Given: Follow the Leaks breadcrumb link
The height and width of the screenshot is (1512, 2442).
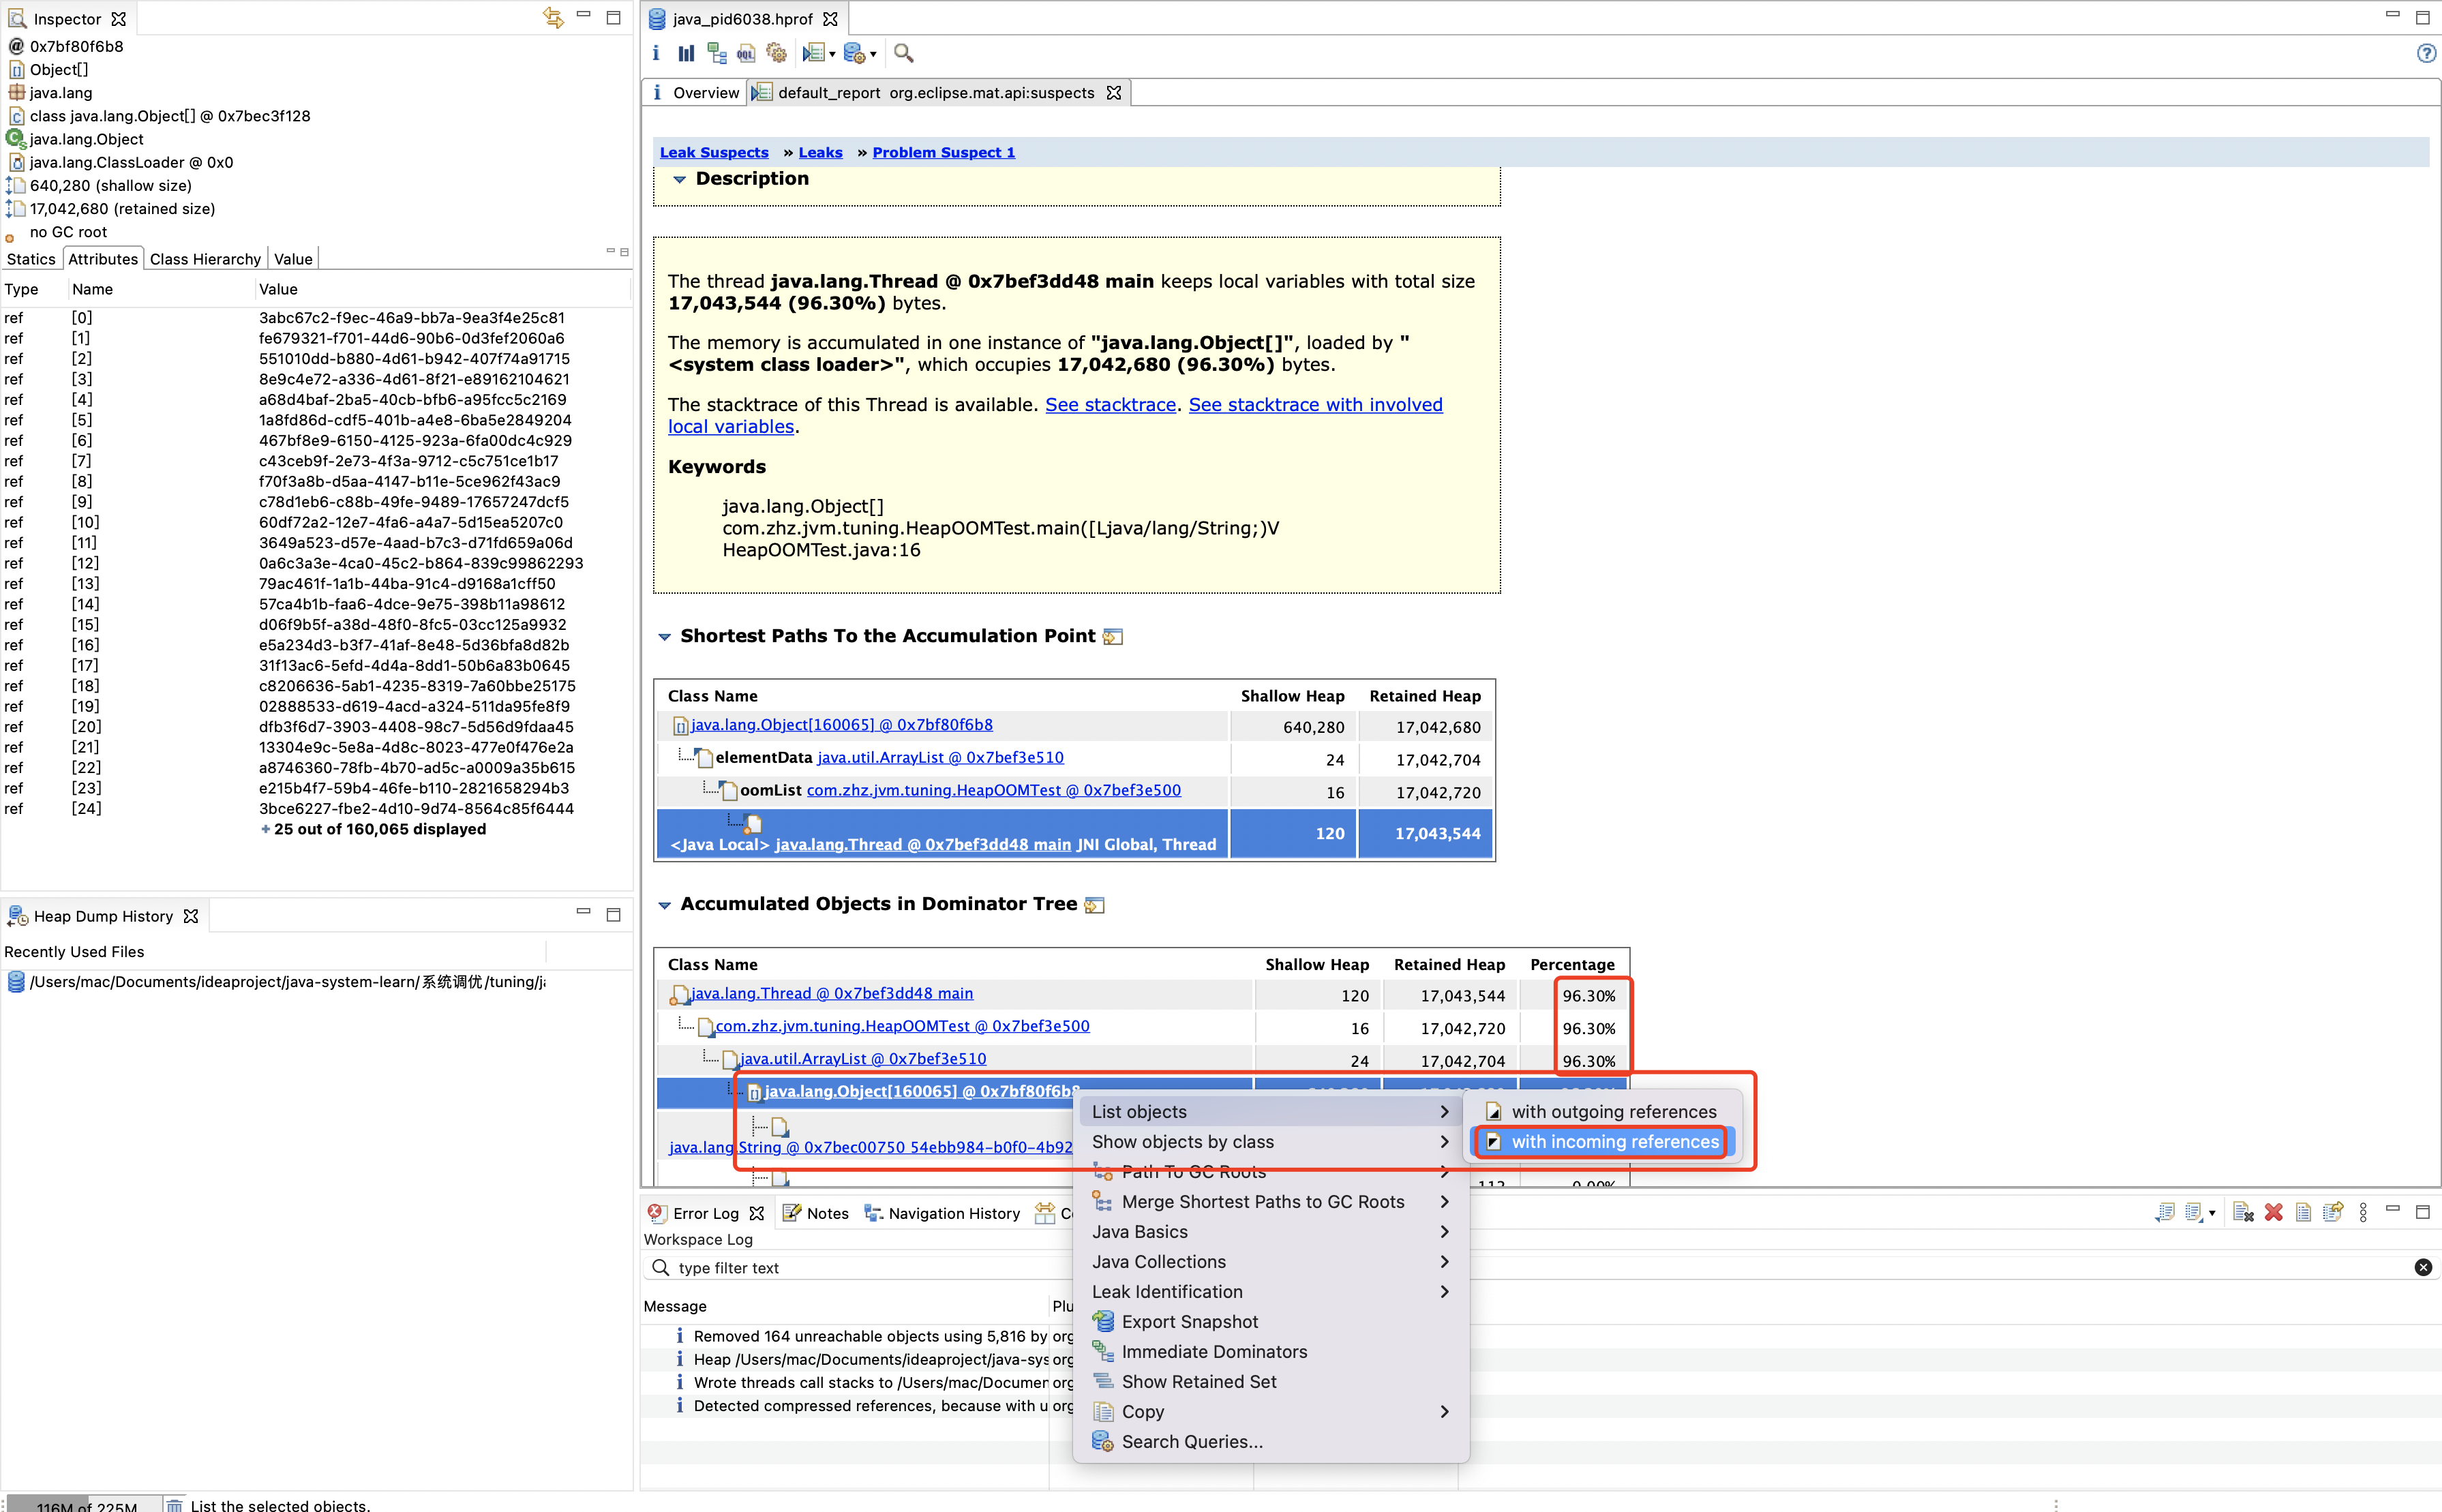Looking at the screenshot, I should coord(820,152).
